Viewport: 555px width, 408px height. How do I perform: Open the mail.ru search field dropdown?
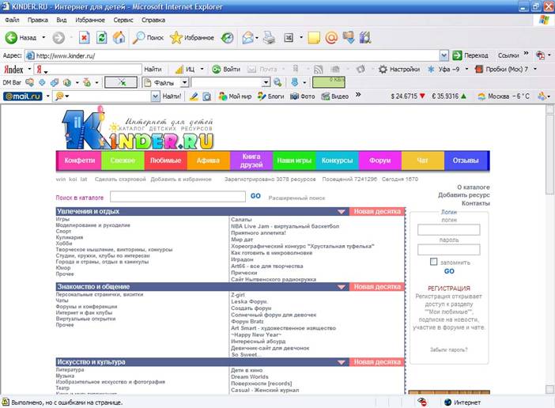click(x=155, y=96)
